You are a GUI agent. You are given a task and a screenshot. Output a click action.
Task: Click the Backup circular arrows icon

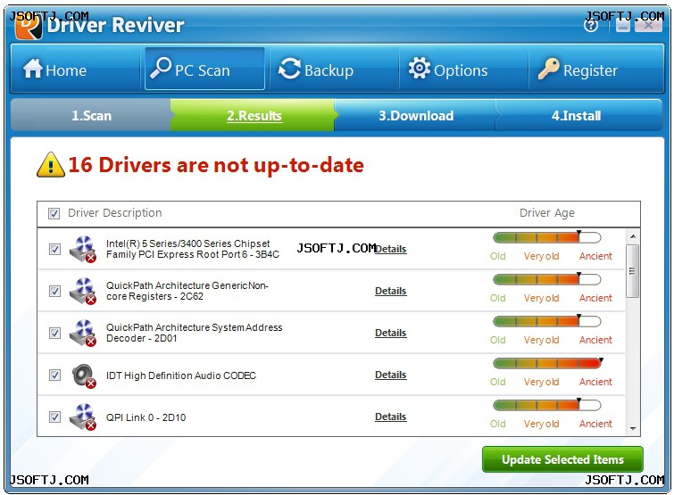pos(290,69)
